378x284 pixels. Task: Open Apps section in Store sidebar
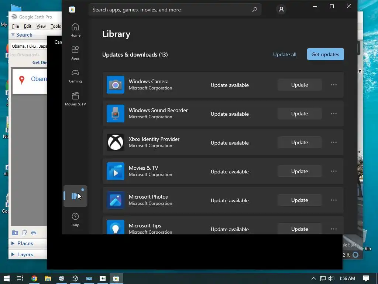click(75, 53)
